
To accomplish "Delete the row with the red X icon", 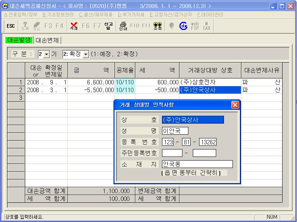I will [74, 26].
